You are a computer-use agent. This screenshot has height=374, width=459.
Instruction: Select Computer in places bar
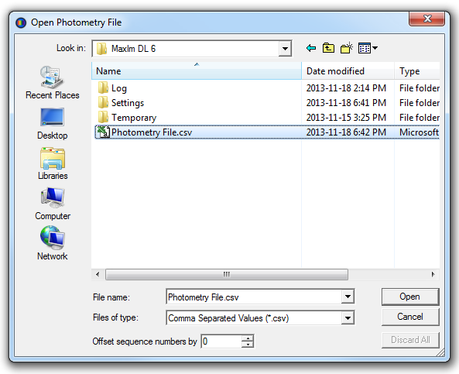pyautogui.click(x=53, y=204)
